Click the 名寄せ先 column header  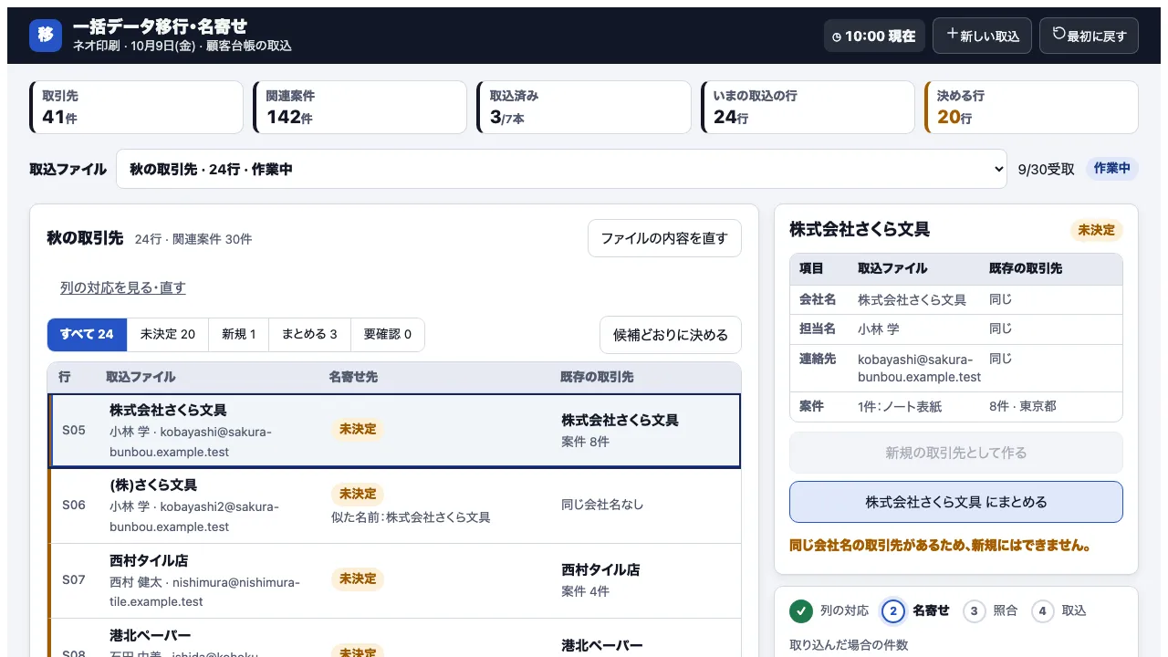[353, 377]
